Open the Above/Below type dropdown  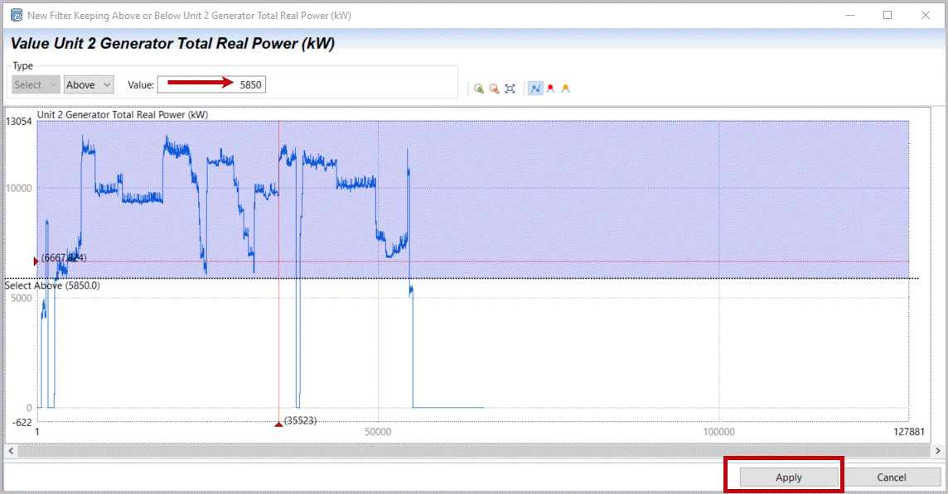(89, 84)
